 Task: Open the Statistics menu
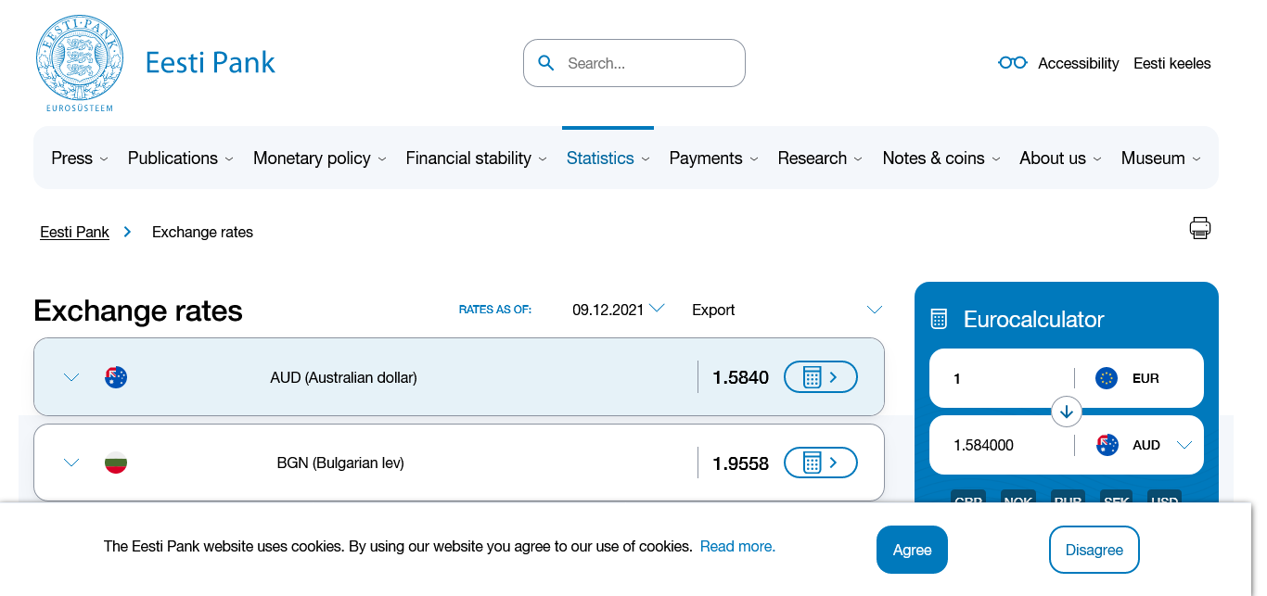[x=608, y=159]
